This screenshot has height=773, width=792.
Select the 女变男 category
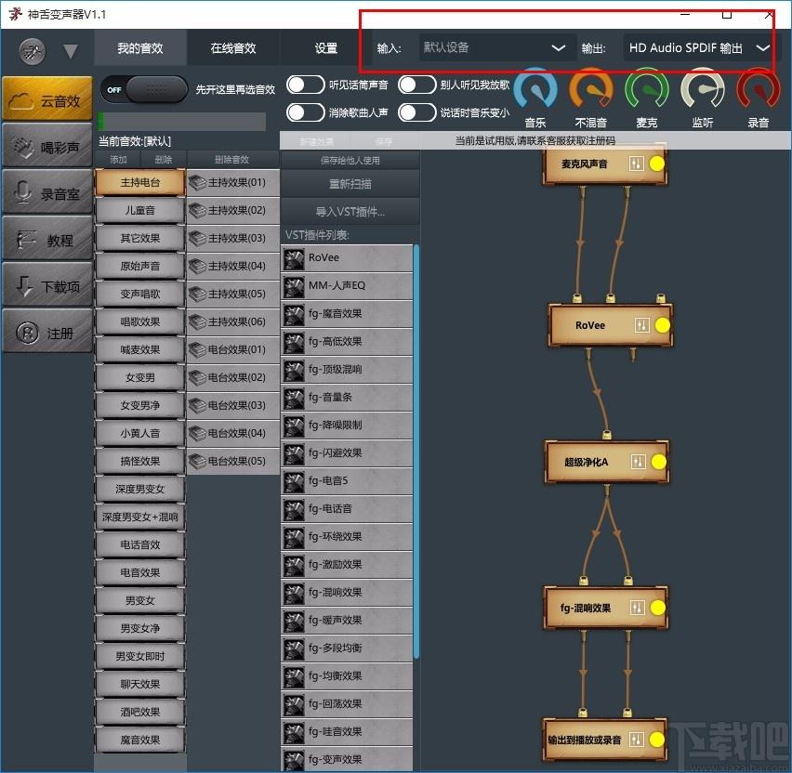[140, 377]
